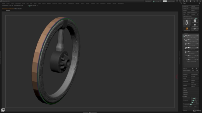The image size is (202, 113).
Task: Expand the Merge section
Action: (x=185, y=90)
